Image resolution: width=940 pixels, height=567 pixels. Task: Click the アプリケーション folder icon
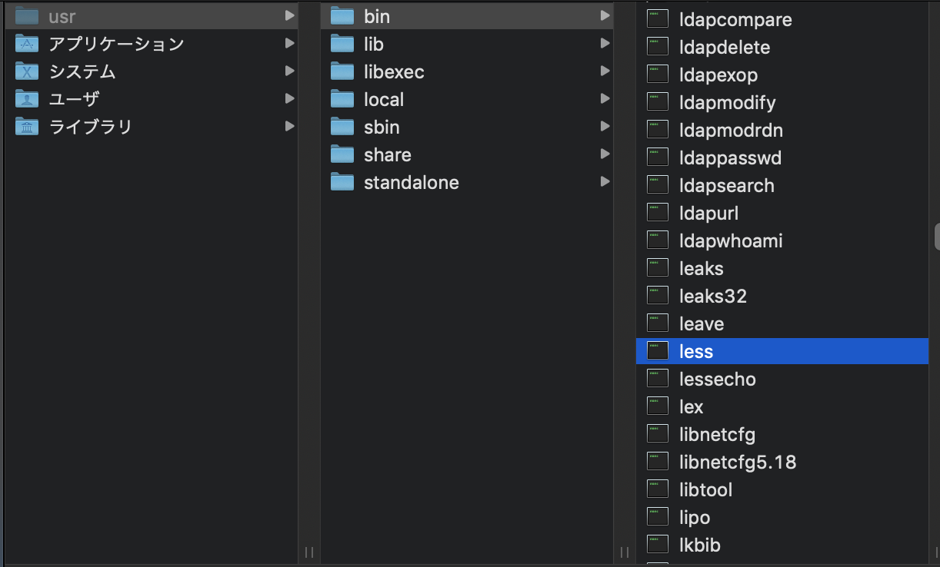click(27, 44)
